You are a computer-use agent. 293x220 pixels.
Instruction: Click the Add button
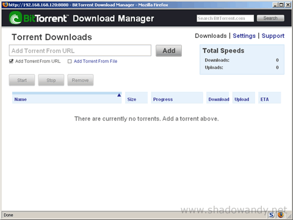168,51
